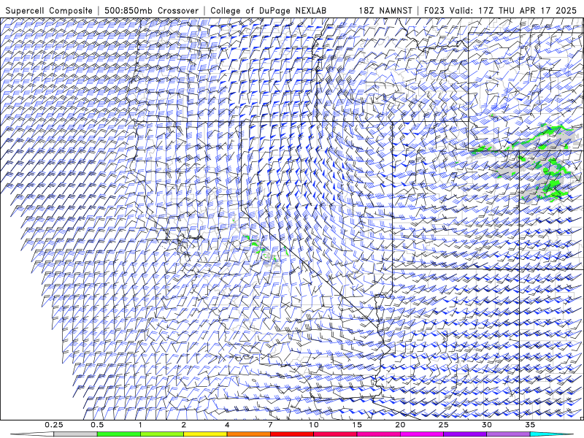584x438 pixels.
Task: Click the colorbar label reading 25
Action: click(443, 425)
